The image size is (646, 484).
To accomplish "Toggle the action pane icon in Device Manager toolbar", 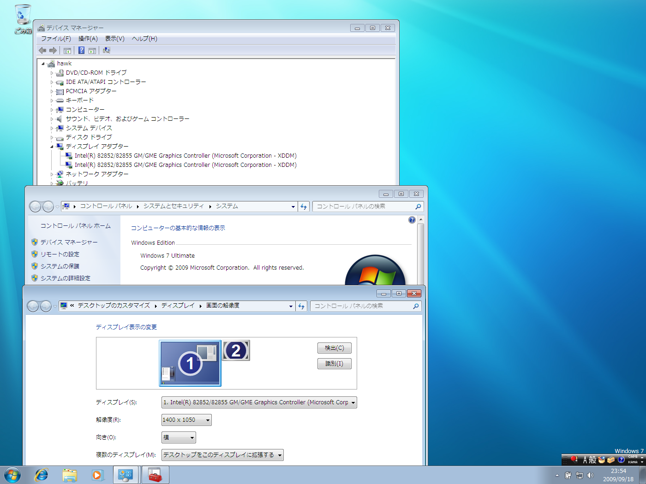I will point(92,50).
